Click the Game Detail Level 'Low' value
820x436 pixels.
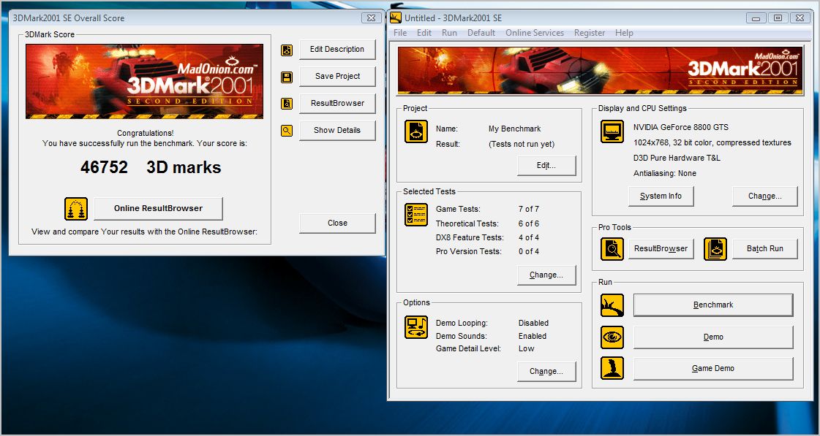point(527,349)
